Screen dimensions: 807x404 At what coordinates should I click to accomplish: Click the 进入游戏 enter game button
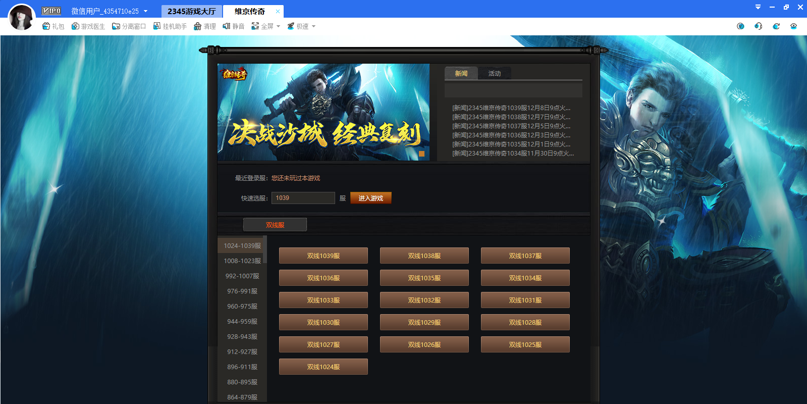370,198
